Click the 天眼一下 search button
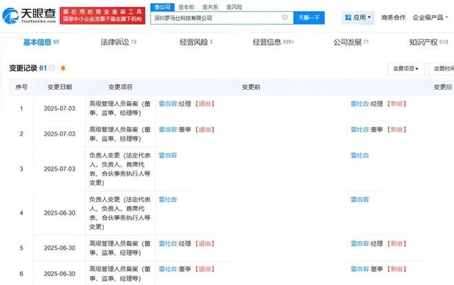This screenshot has width=454, height=285. [x=309, y=18]
